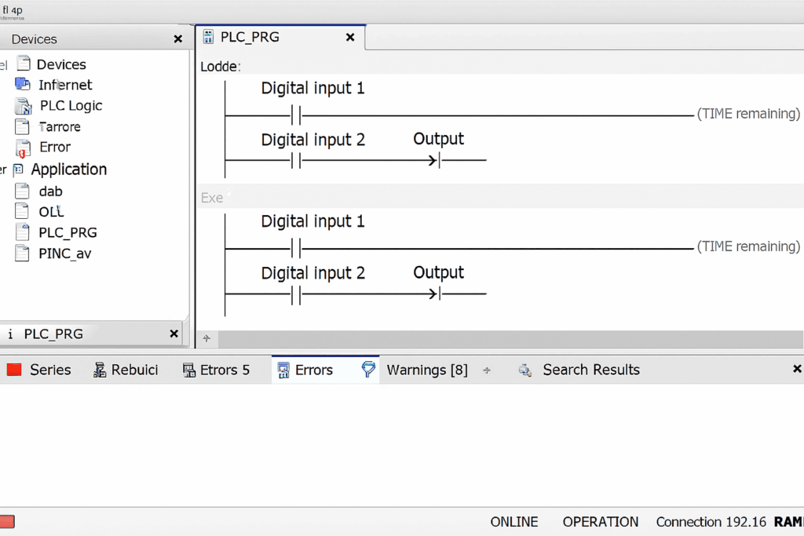Click the red status indicator in status bar
The width and height of the screenshot is (804, 536).
click(x=7, y=522)
